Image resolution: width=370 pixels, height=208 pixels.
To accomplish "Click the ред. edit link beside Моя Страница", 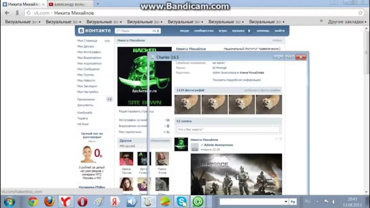I will click(x=108, y=41).
